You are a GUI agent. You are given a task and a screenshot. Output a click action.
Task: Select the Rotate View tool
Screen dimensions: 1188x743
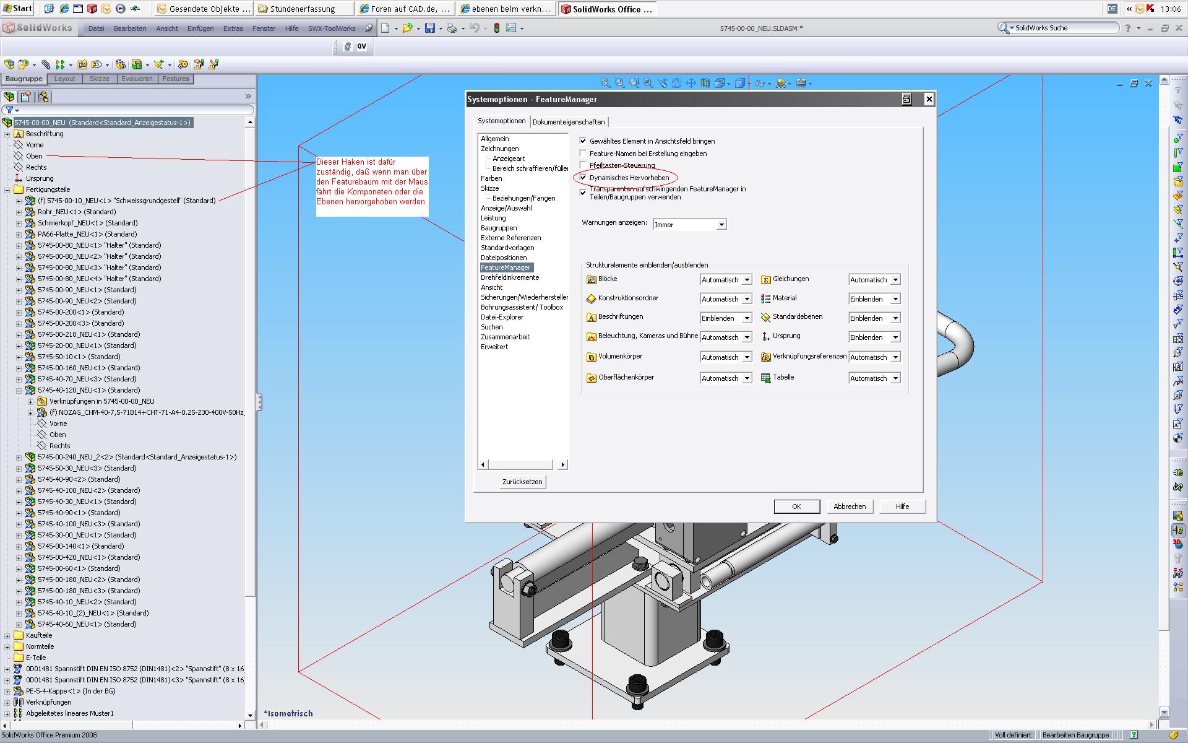click(676, 83)
